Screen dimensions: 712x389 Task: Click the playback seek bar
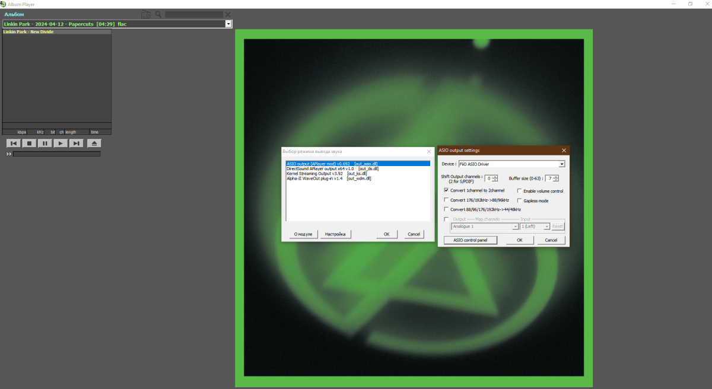56,154
